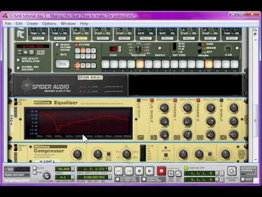Viewport: 262px width, 197px height.
Task: Open the Help menu
Action: tap(84, 24)
